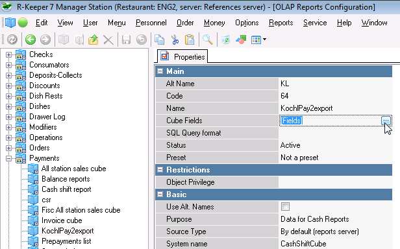Select Cash shift report tree item

pyautogui.click(x=66, y=189)
